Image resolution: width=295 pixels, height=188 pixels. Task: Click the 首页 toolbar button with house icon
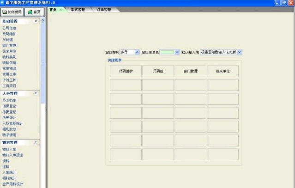[x=35, y=12]
